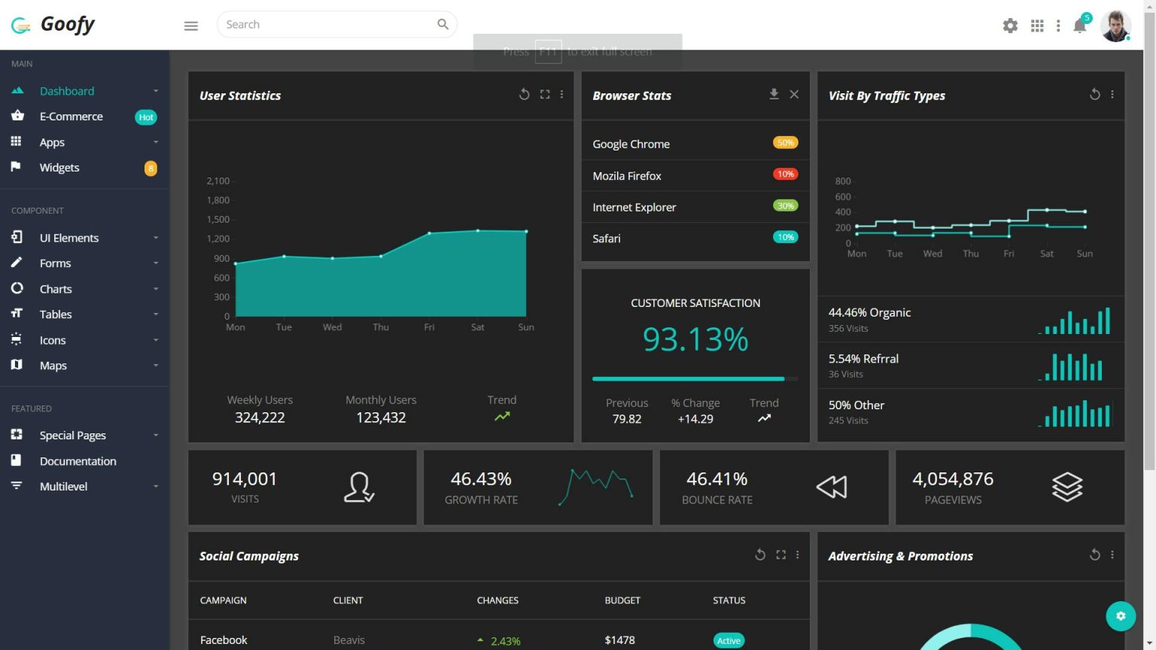Open the E-Commerce menu item

pos(71,116)
